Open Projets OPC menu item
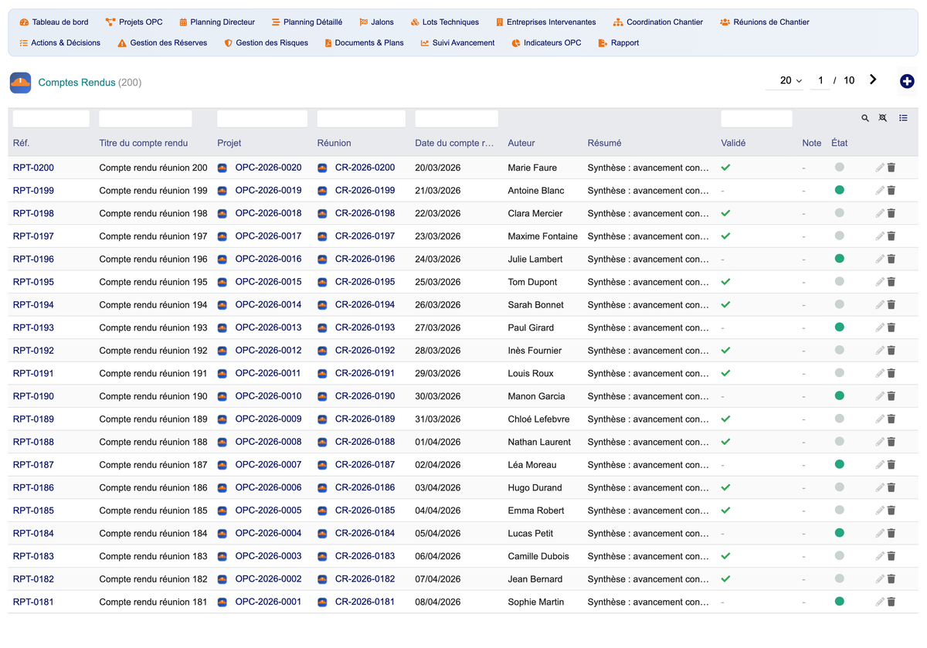The height and width of the screenshot is (648, 927). point(134,22)
